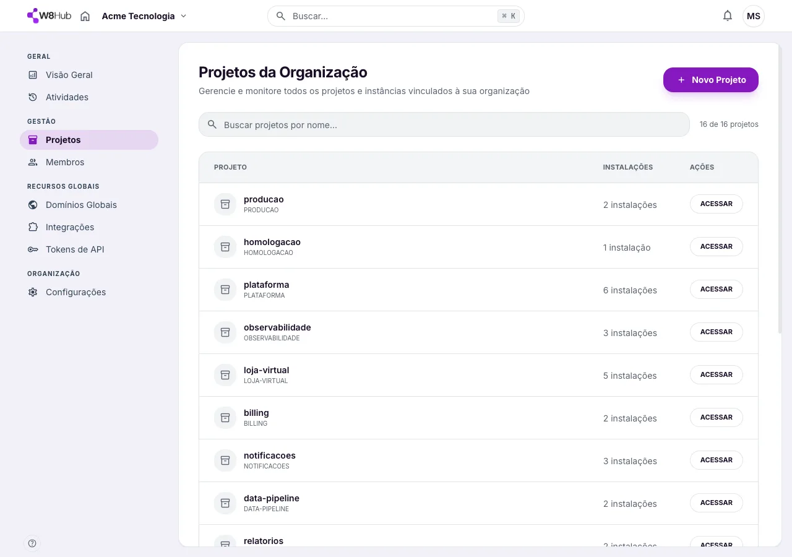Click the '1 instalação' cell
Viewport: 792px width, 557px height.
tap(627, 248)
